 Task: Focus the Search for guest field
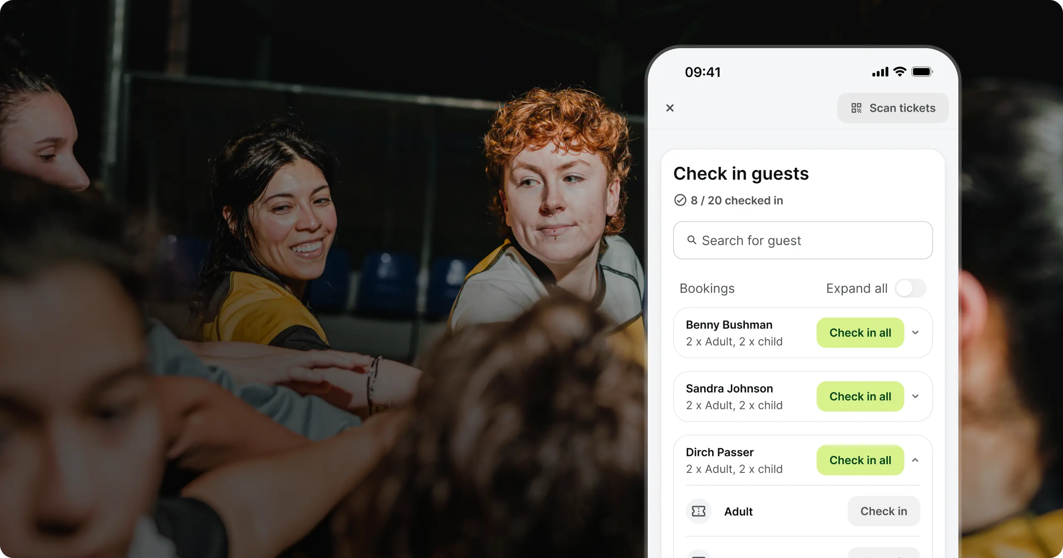(x=803, y=240)
